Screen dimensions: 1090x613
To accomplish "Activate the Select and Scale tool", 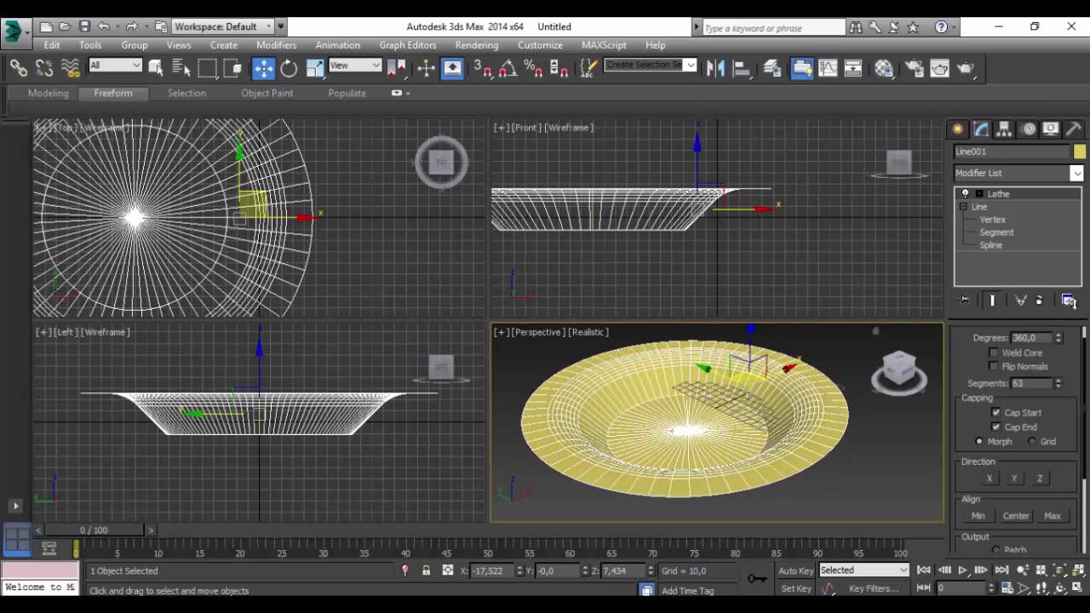I will 315,68.
